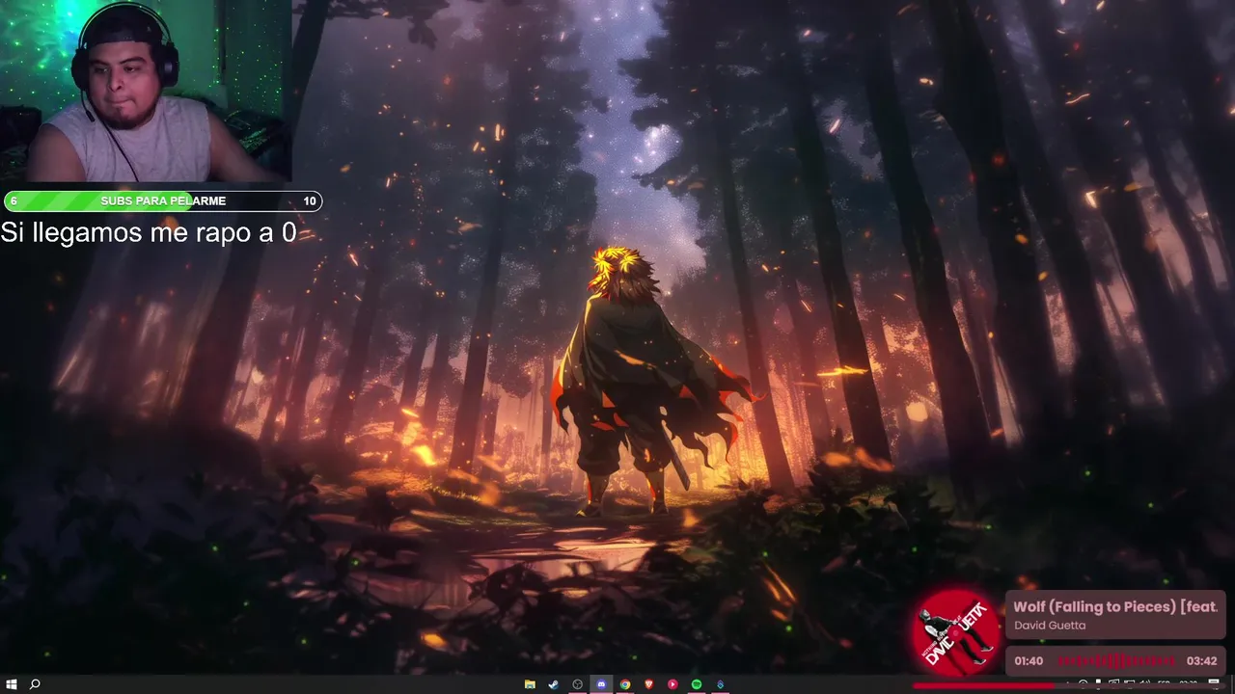Open Google Chrome from the taskbar

625,684
